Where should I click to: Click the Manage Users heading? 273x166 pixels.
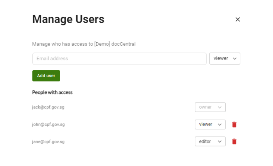pos(68,20)
